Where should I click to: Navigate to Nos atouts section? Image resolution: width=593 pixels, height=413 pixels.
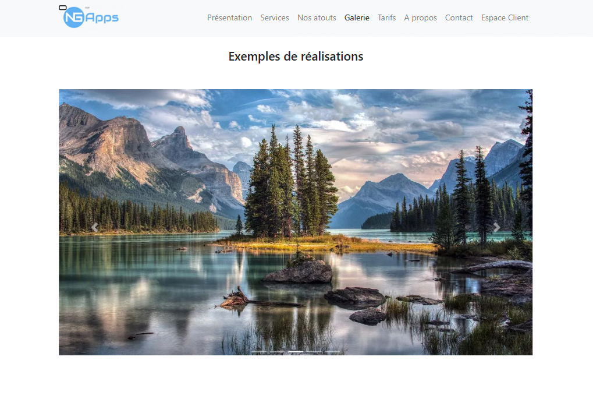(317, 18)
